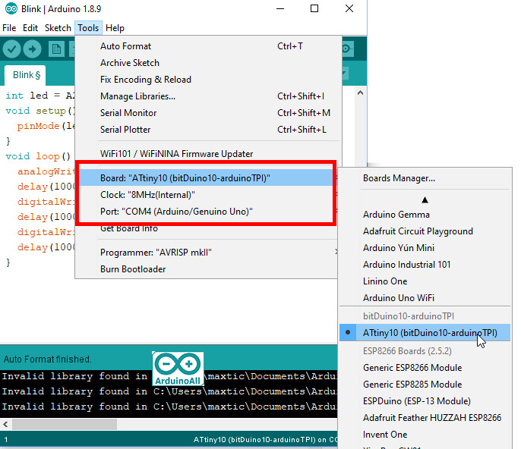Expand the Programmer AVRISP mkII submenu

click(206, 253)
